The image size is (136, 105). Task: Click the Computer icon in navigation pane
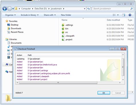(x=7, y=65)
